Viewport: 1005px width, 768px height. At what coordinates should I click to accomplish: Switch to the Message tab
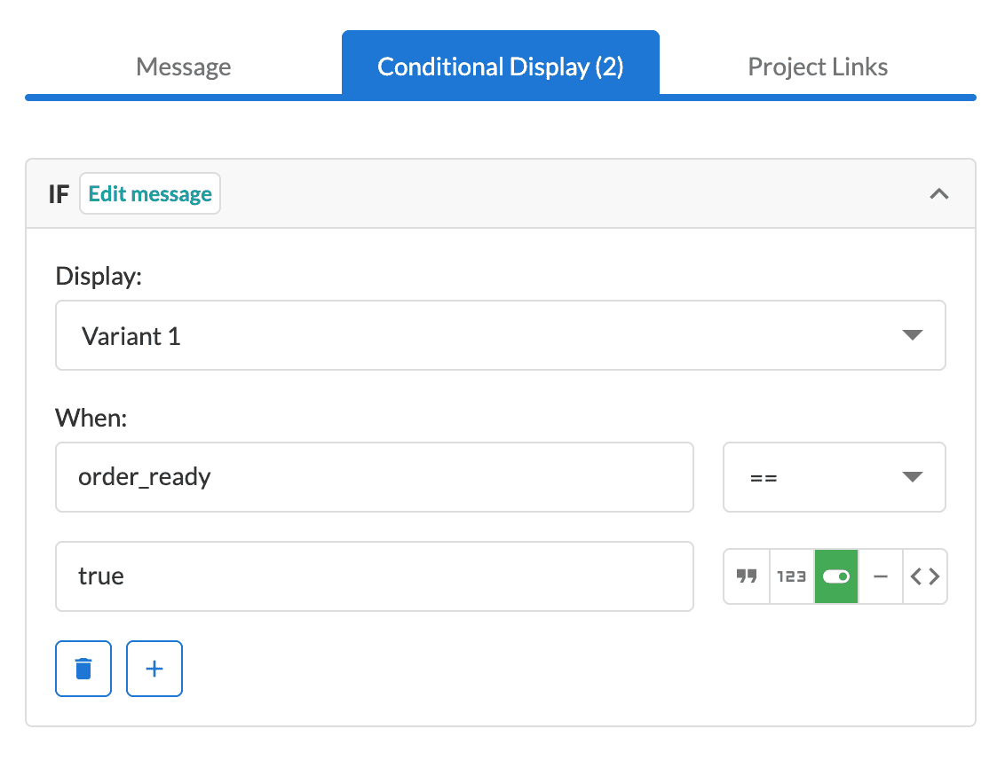point(183,67)
